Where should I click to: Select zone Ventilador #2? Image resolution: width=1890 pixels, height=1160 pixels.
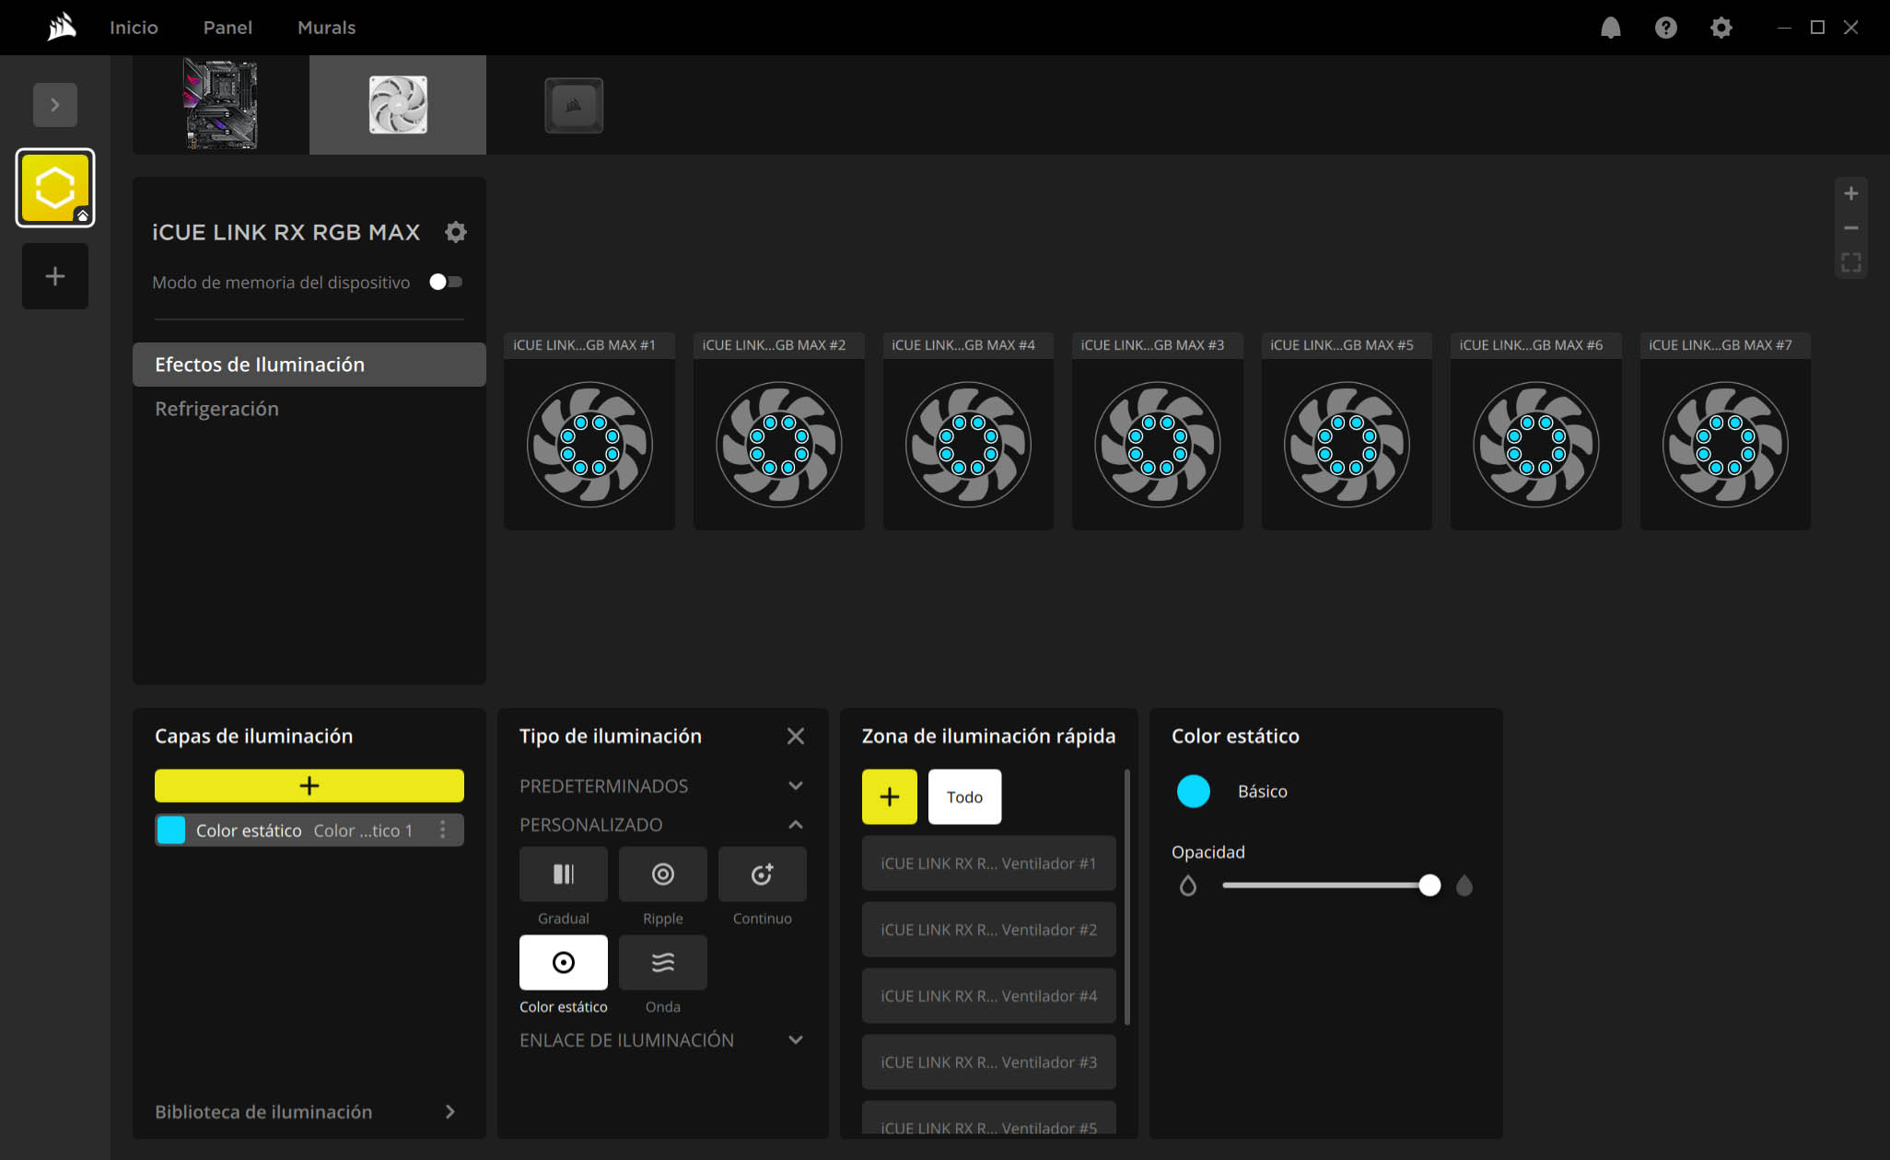tap(988, 929)
